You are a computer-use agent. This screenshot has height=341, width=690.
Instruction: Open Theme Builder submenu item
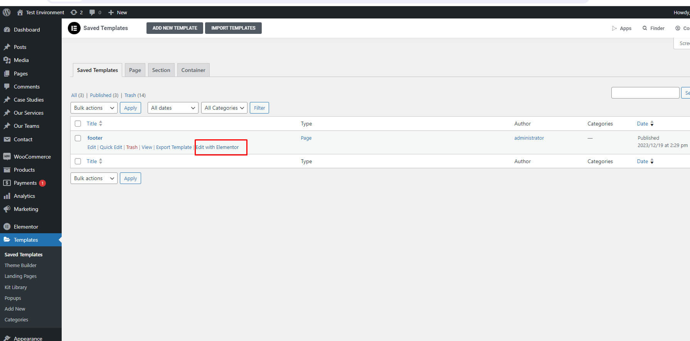click(x=20, y=265)
